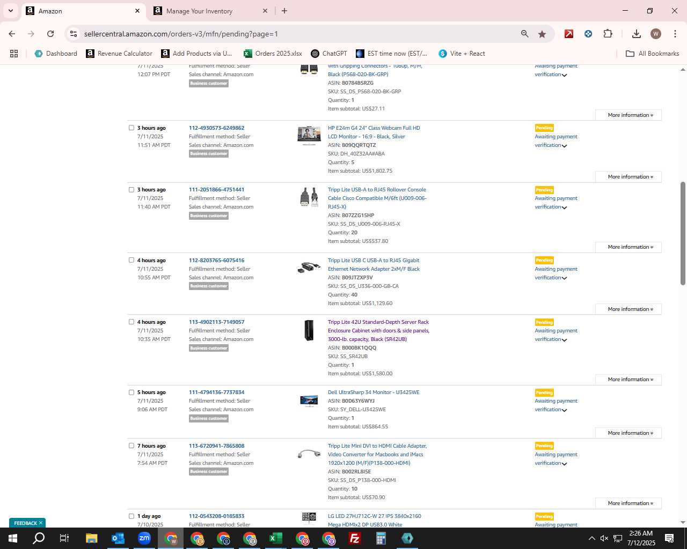Viewport: 687px width, 549px height.
Task: Expand payment status for Dell UltraSharp order
Action: 564,410
